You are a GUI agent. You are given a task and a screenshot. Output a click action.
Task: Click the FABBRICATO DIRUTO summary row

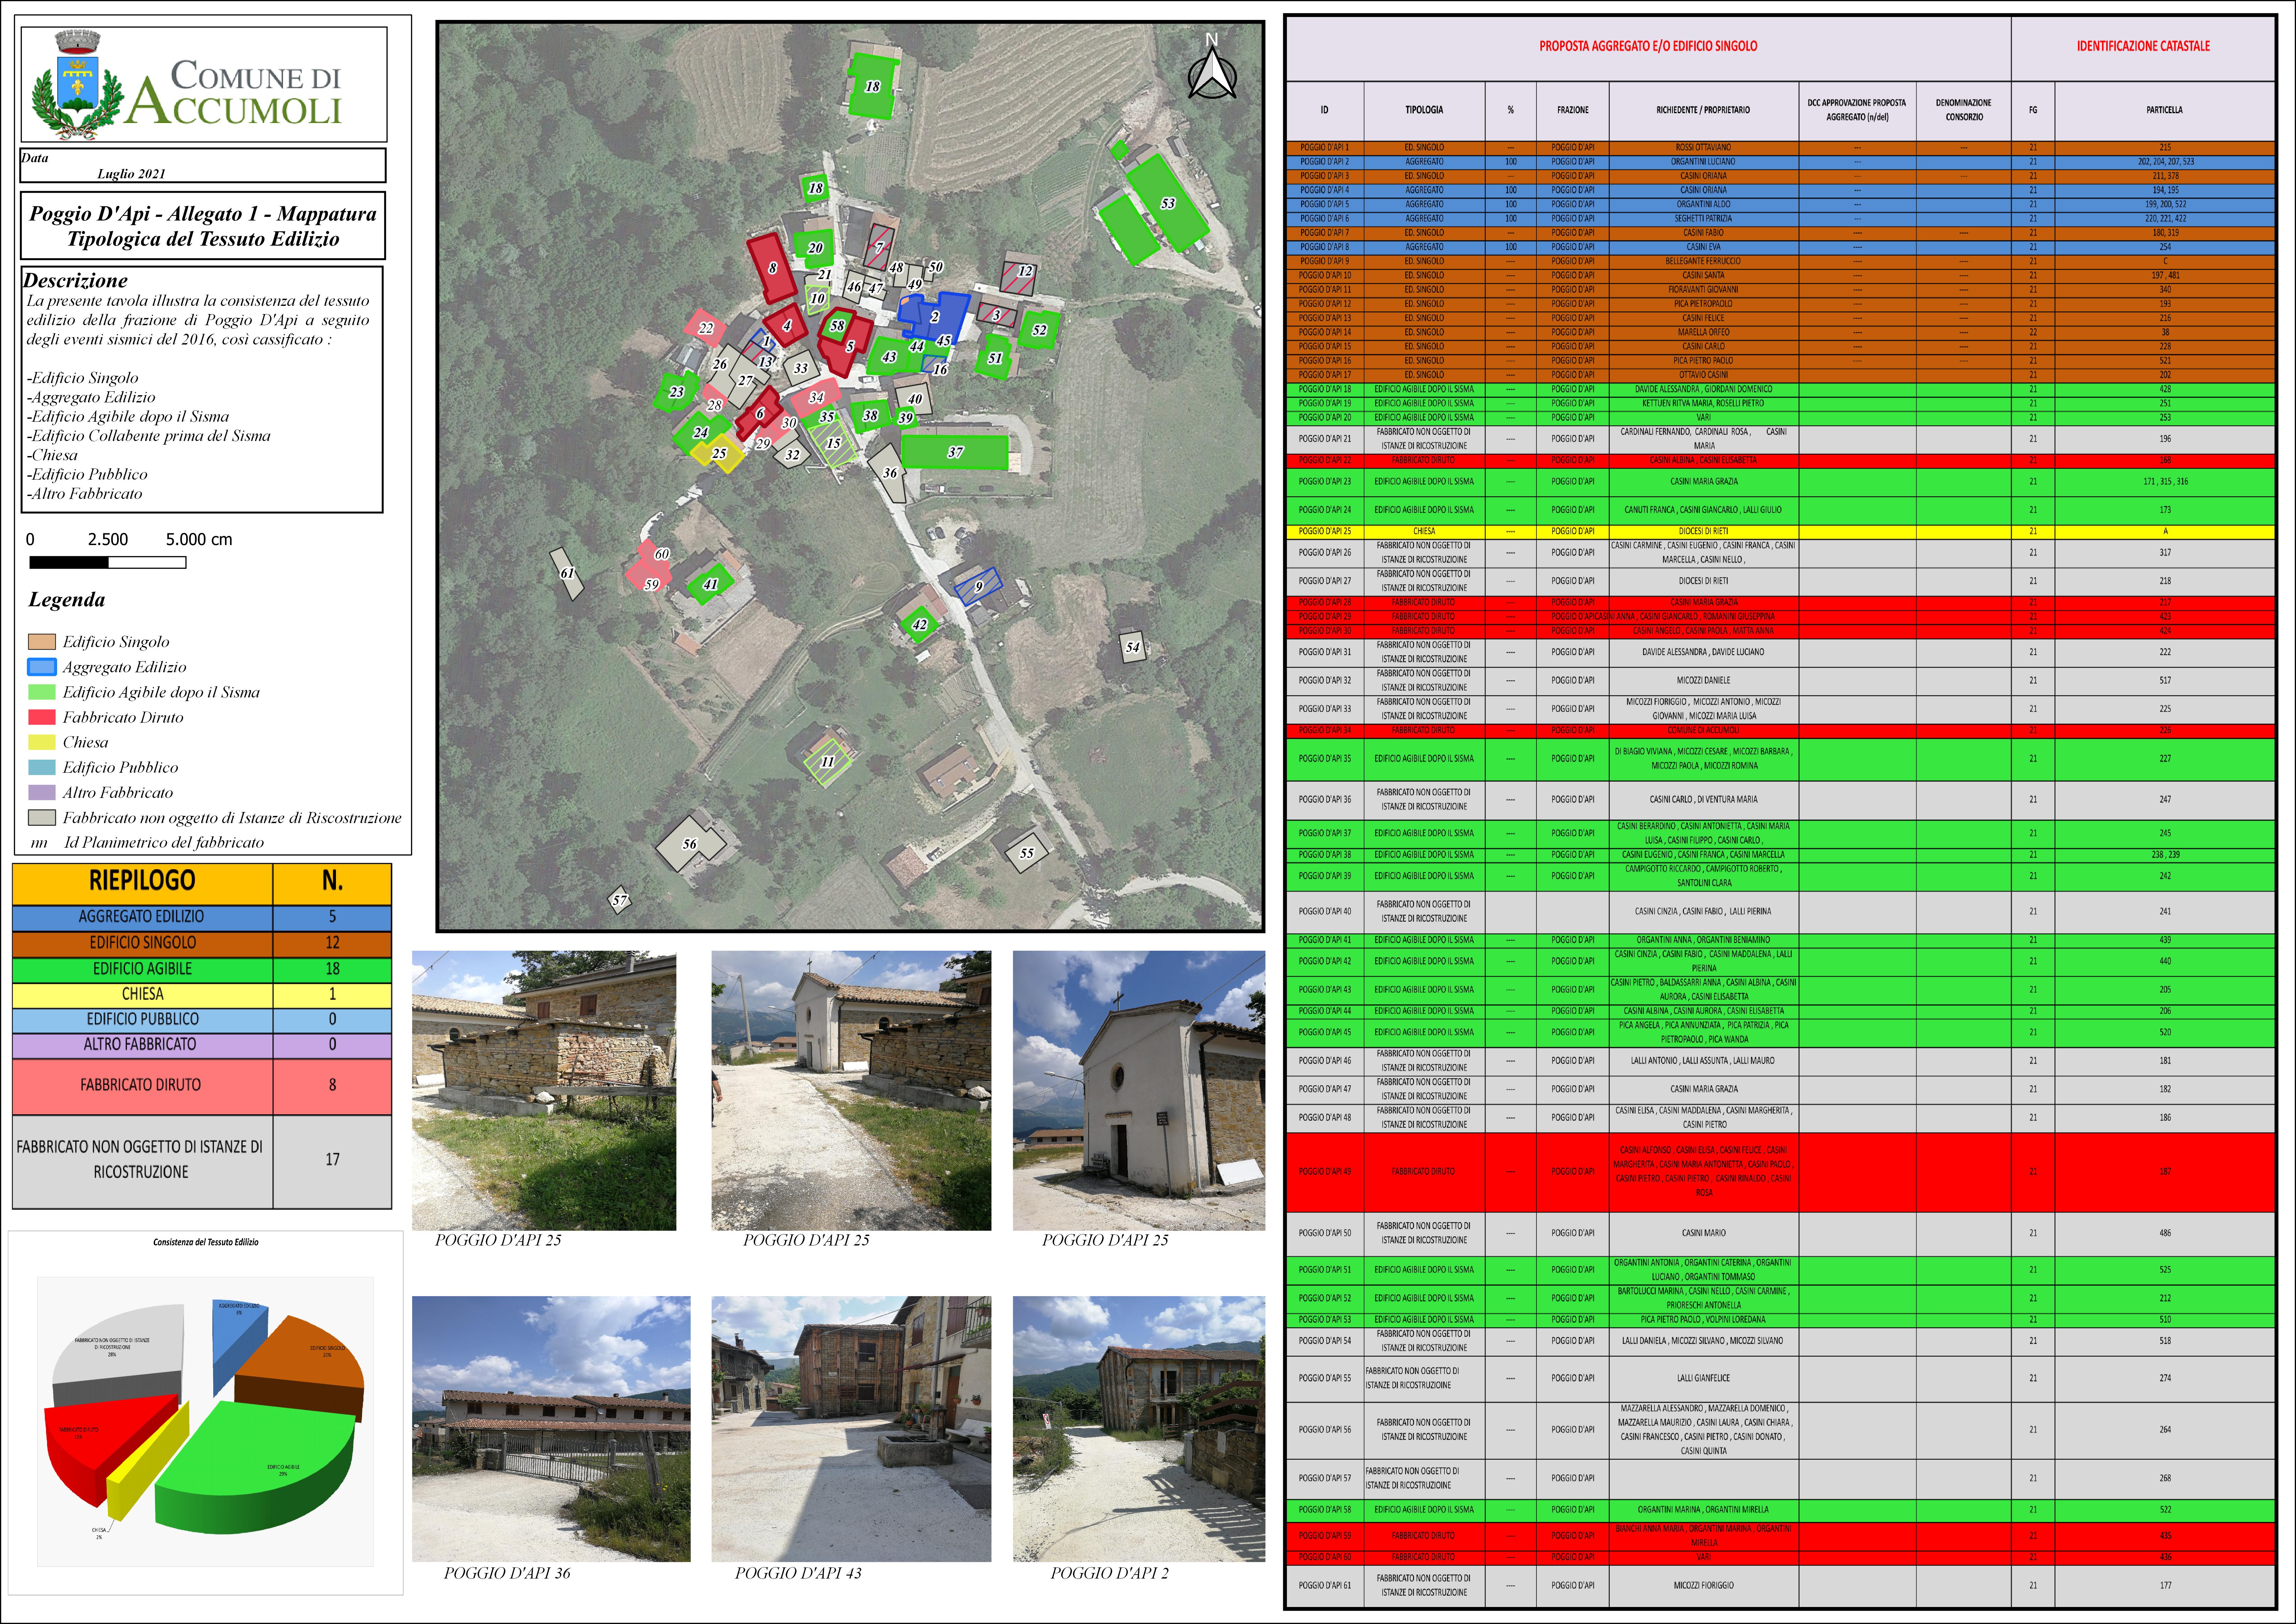[x=202, y=1086]
